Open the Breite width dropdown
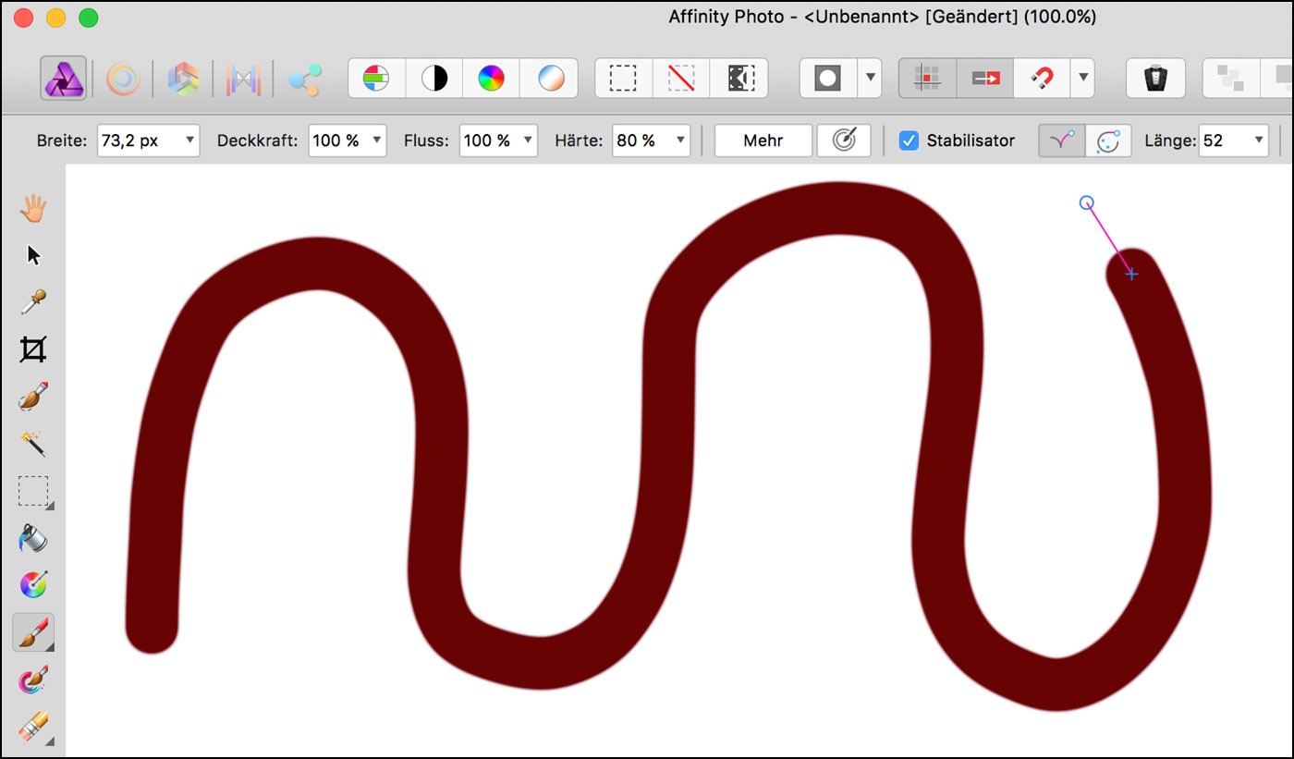The height and width of the screenshot is (759, 1294). tap(189, 141)
